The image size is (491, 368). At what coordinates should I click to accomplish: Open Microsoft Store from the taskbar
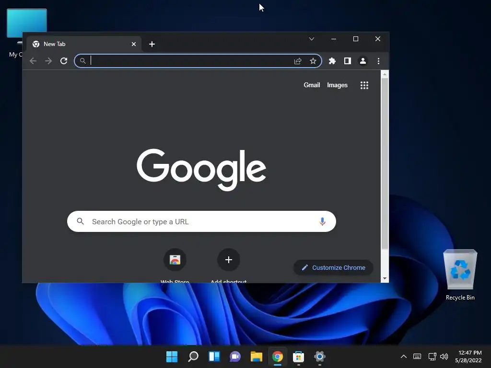point(298,356)
